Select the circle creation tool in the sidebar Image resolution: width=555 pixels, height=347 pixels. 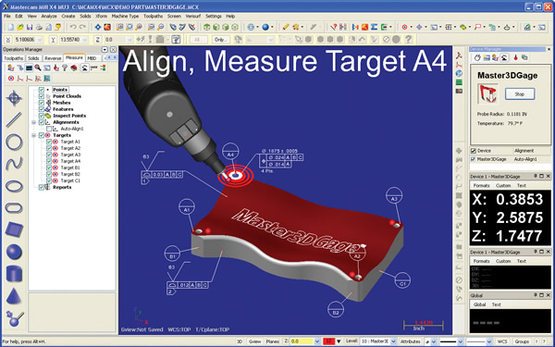click(x=14, y=142)
